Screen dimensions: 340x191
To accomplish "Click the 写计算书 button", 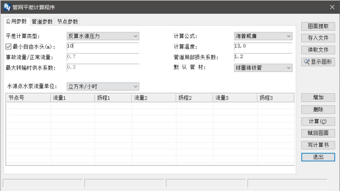I will pyautogui.click(x=318, y=145).
